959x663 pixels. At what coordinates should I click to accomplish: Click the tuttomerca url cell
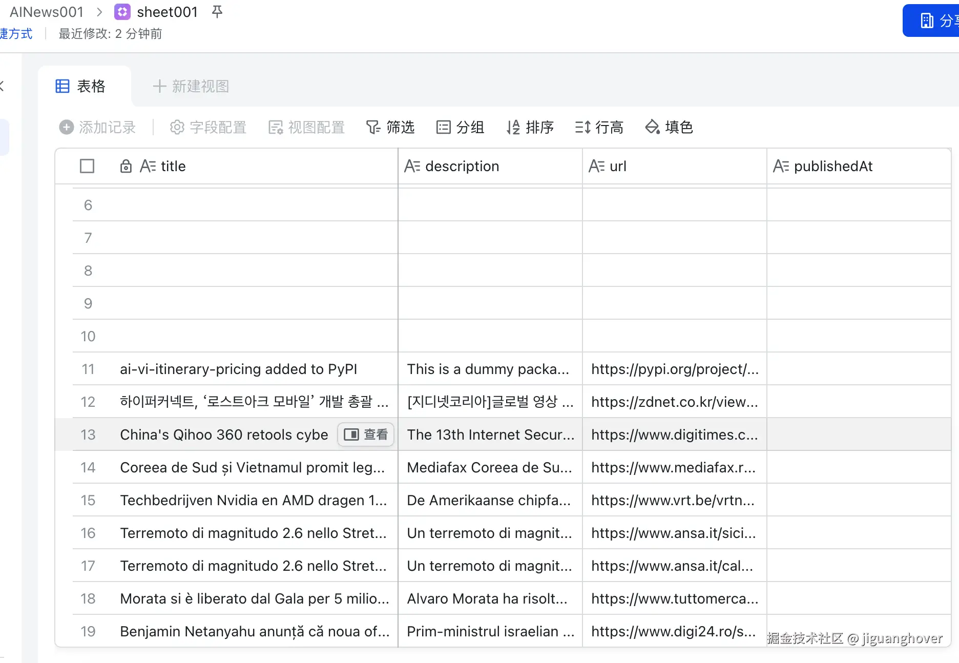click(x=675, y=598)
